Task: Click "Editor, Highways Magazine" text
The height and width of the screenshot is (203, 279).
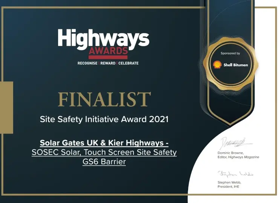Action: pyautogui.click(x=238, y=157)
